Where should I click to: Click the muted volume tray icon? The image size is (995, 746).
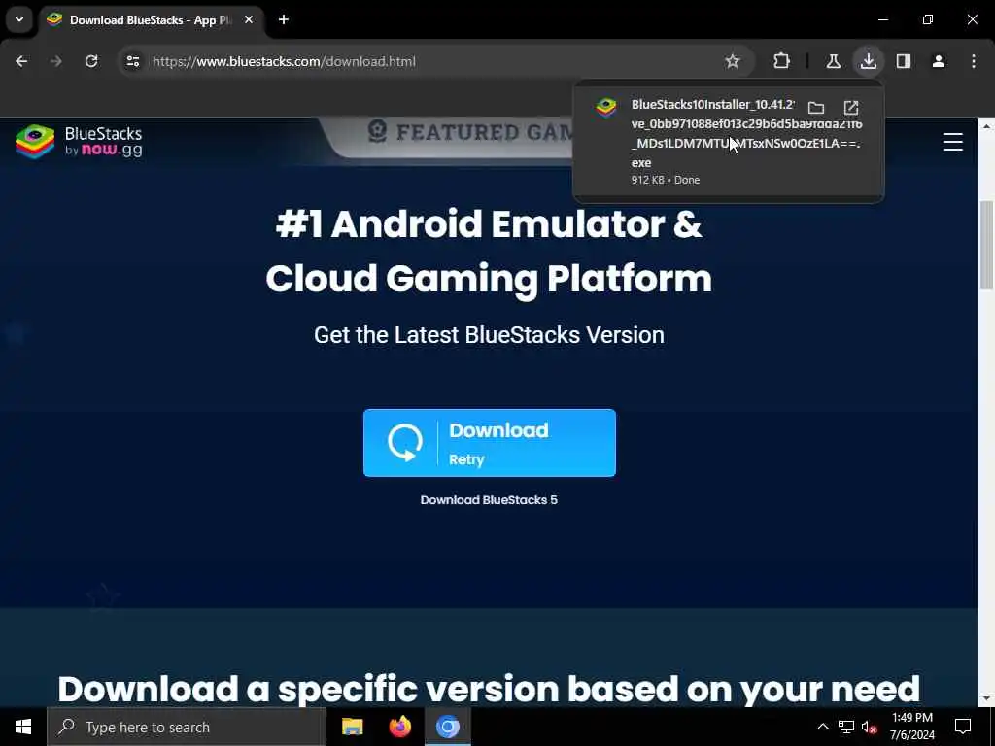coord(870,727)
